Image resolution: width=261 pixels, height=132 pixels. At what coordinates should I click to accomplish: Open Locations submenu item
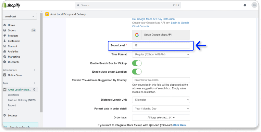[x=13, y=95]
